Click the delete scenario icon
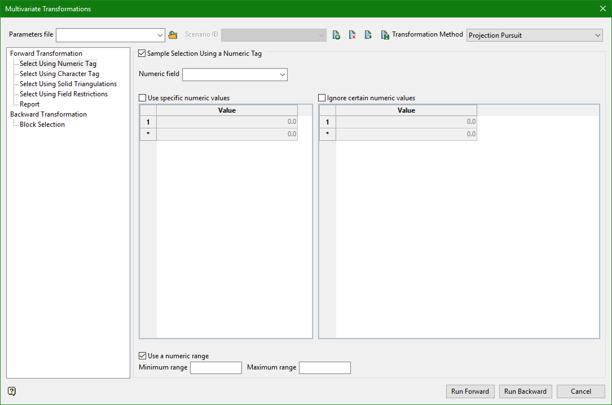612x405 pixels. tap(352, 35)
